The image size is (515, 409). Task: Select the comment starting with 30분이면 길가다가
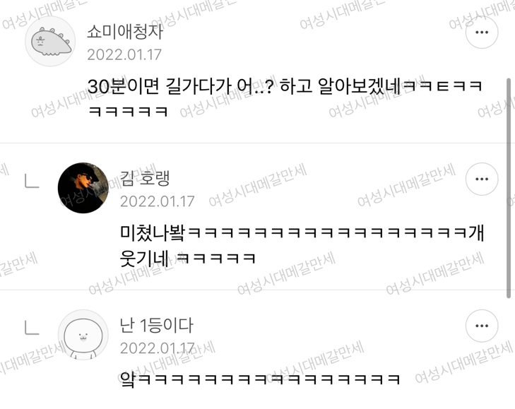pos(285,98)
